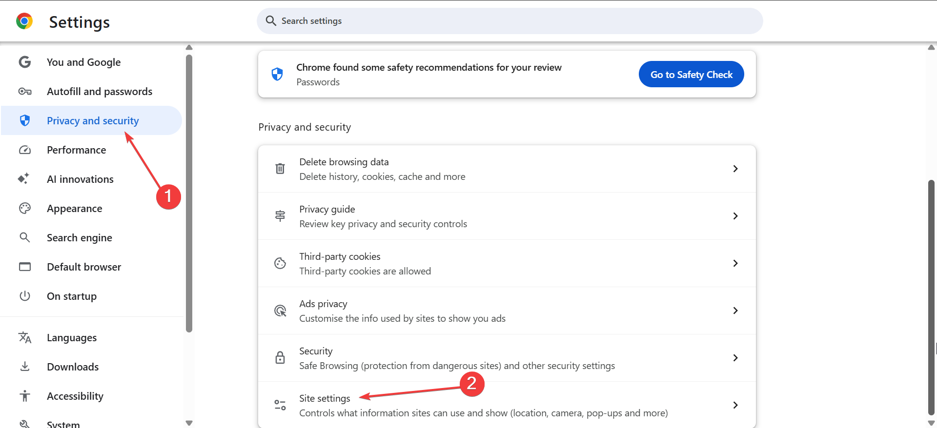Expand Site settings using its chevron

tap(735, 405)
